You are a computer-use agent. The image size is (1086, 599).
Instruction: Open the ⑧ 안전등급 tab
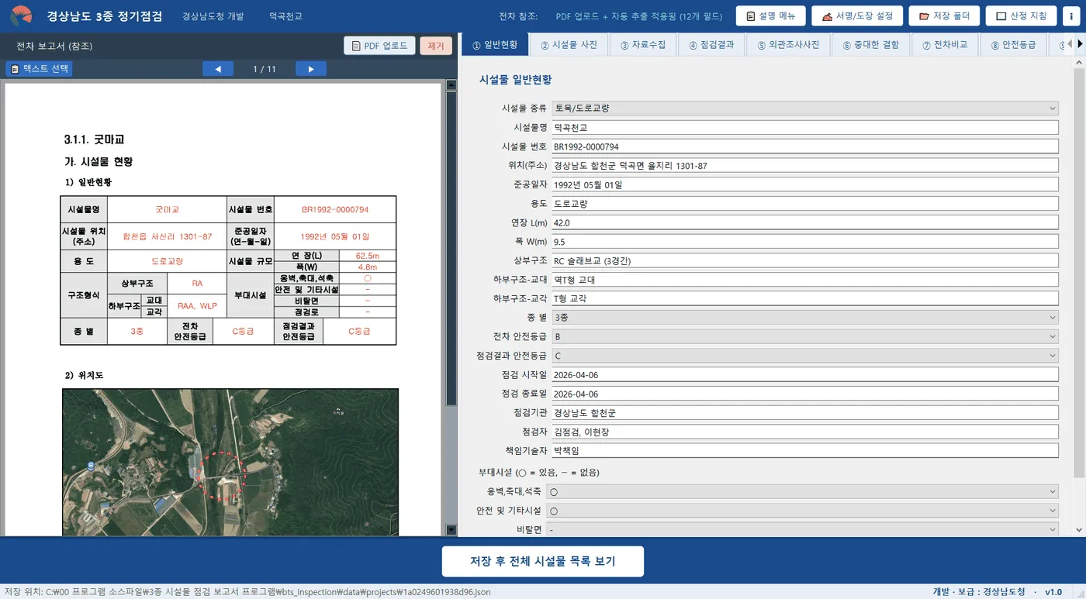click(x=1013, y=45)
